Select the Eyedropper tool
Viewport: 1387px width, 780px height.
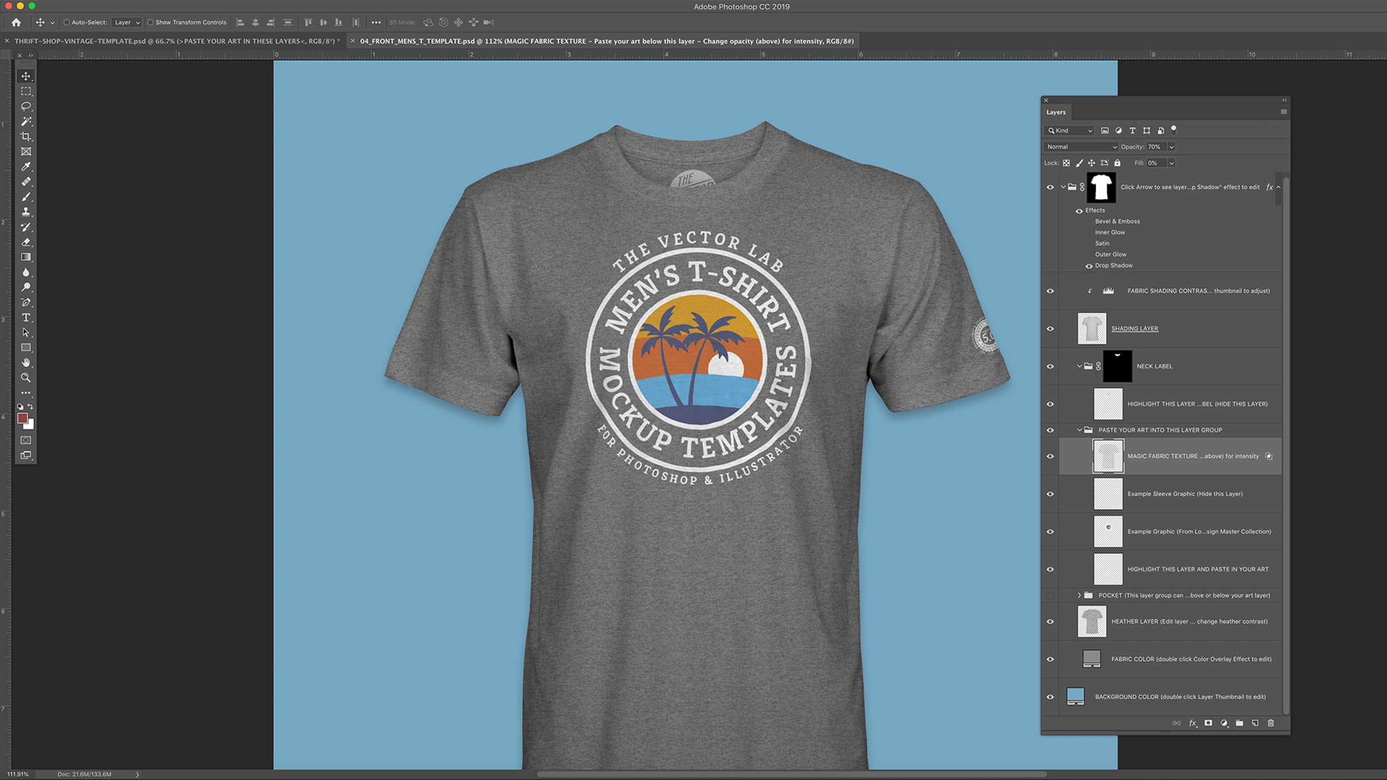[26, 166]
